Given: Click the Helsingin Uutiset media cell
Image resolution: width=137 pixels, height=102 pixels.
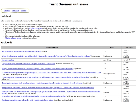Looking at the screenshot, I should [x=112, y=73].
